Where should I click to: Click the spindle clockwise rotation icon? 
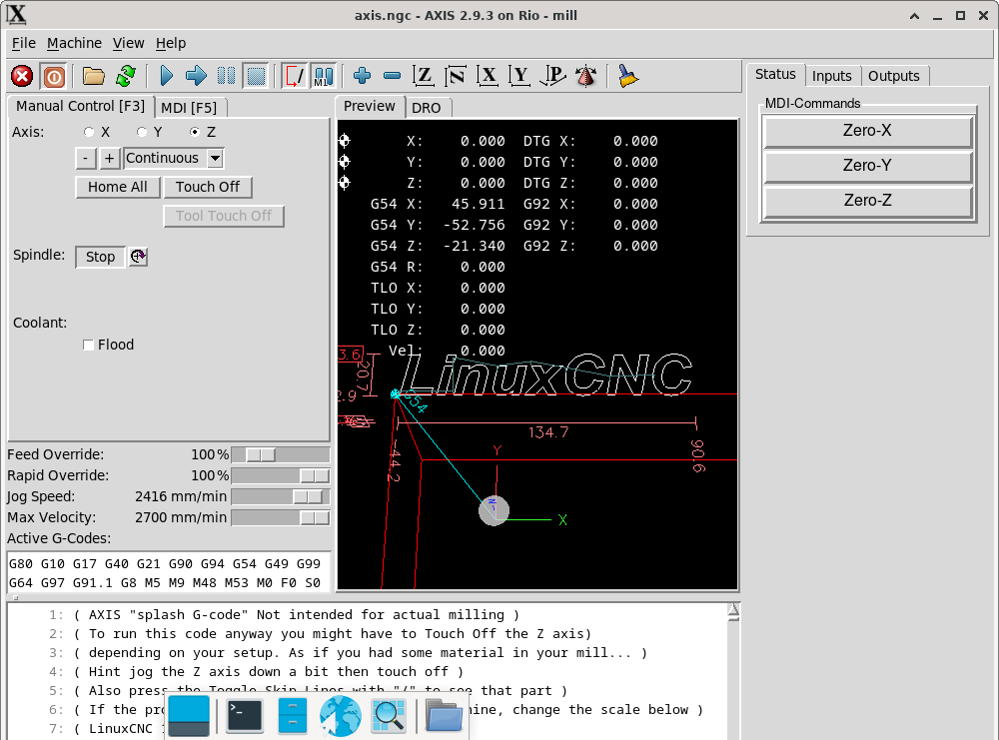138,257
